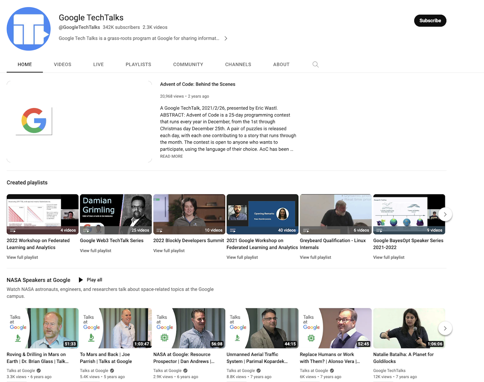Click Talks at Google channel under Roving & Drilling
484x382 pixels.
click(x=21, y=371)
